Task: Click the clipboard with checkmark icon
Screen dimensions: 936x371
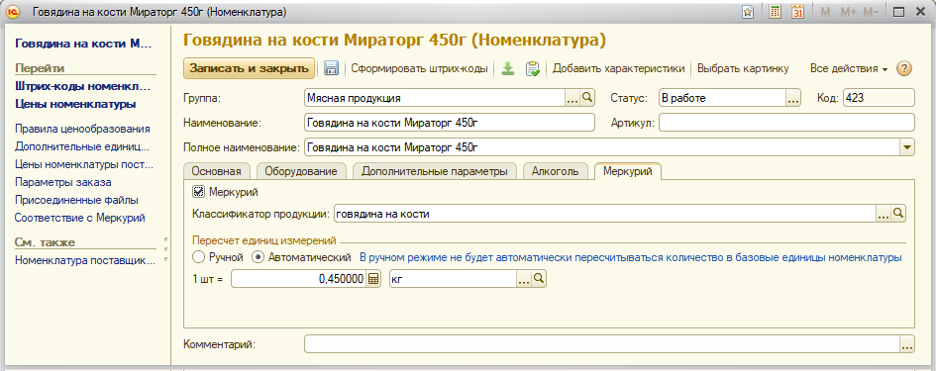Action: pyautogui.click(x=533, y=68)
